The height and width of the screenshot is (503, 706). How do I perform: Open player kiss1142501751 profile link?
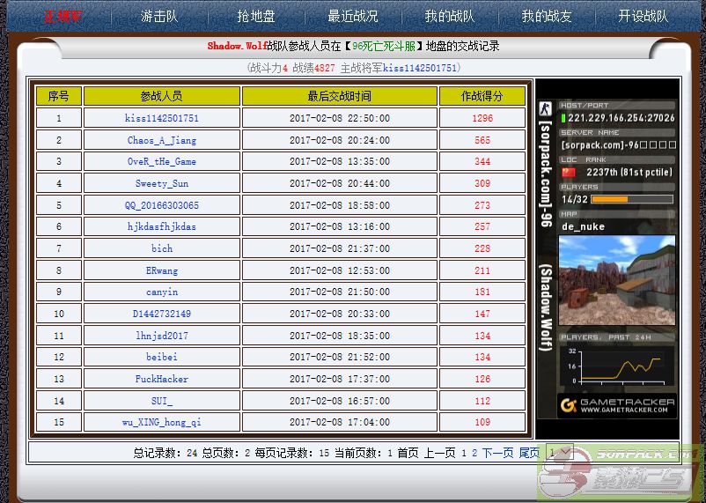click(x=162, y=118)
